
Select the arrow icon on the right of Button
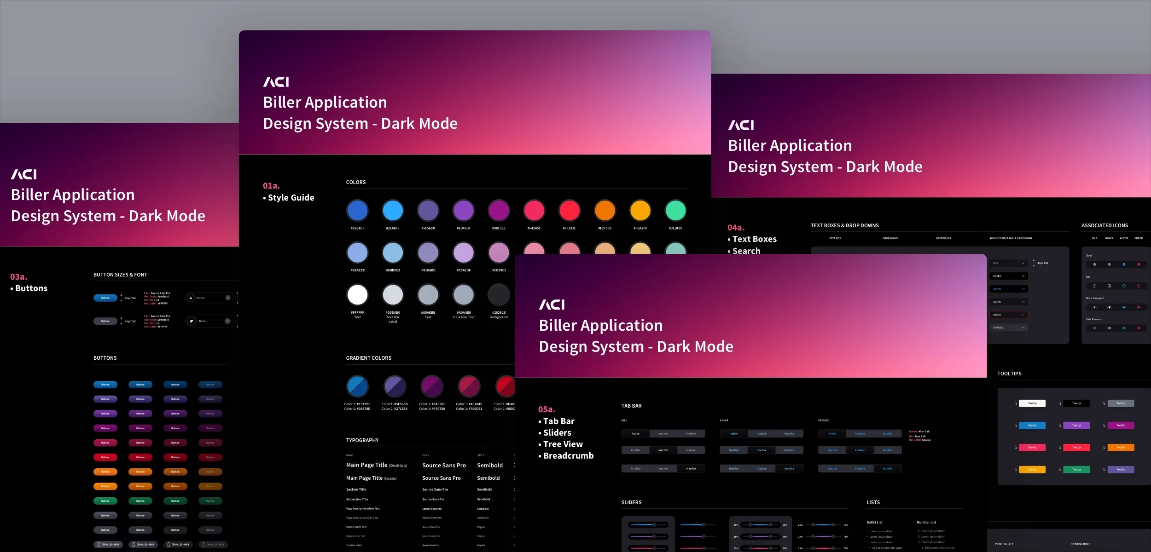228,298
